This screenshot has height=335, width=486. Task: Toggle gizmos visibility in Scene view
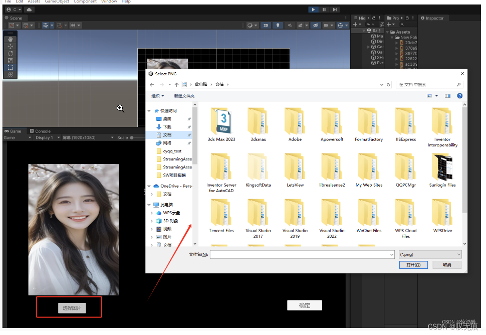click(340, 25)
